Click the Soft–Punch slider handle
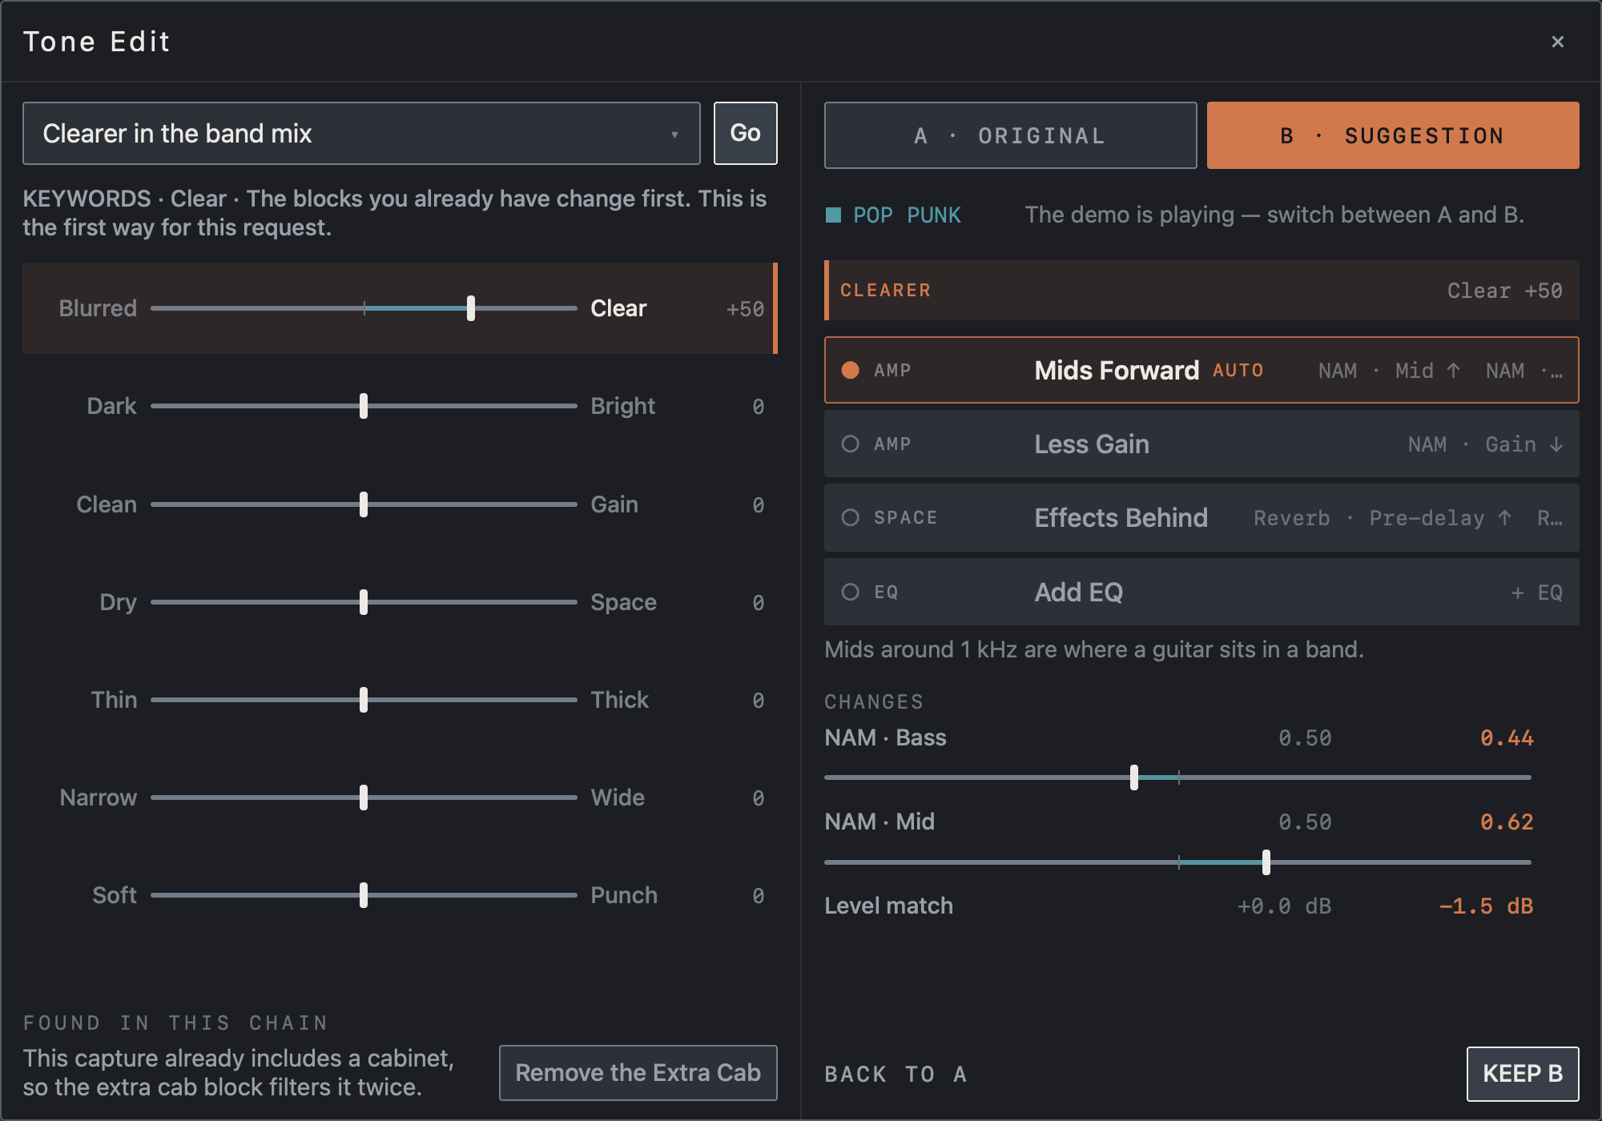Viewport: 1602px width, 1121px height. [x=364, y=895]
